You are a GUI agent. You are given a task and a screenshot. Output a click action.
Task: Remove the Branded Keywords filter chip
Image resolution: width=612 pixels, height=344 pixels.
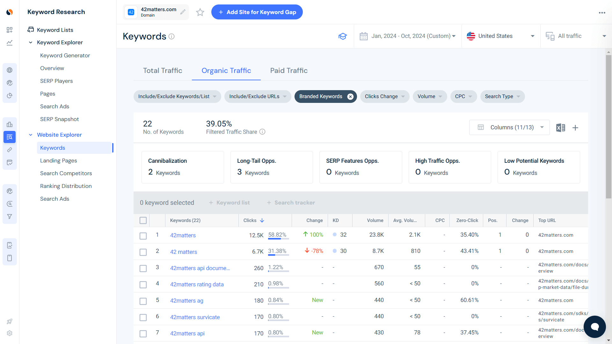(350, 96)
